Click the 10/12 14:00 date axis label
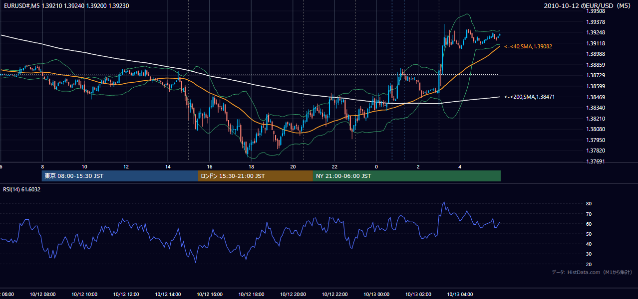 pyautogui.click(x=168, y=295)
